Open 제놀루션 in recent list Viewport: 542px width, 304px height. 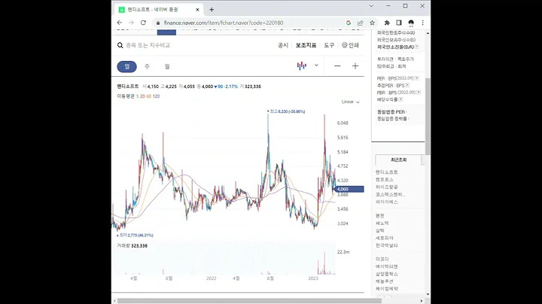(385, 281)
